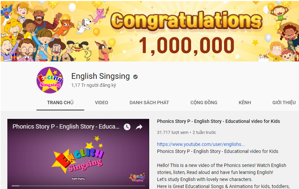Go to the KÊNH tab
The image size is (299, 189).
[245, 103]
